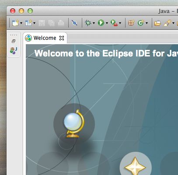This screenshot has width=178, height=175.
Task: Click the New wizard toolbar icon
Action: tap(15, 23)
